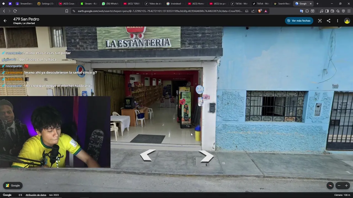353x198 pixels.
Task: Open the browser hamburger menu
Action: tap(349, 11)
